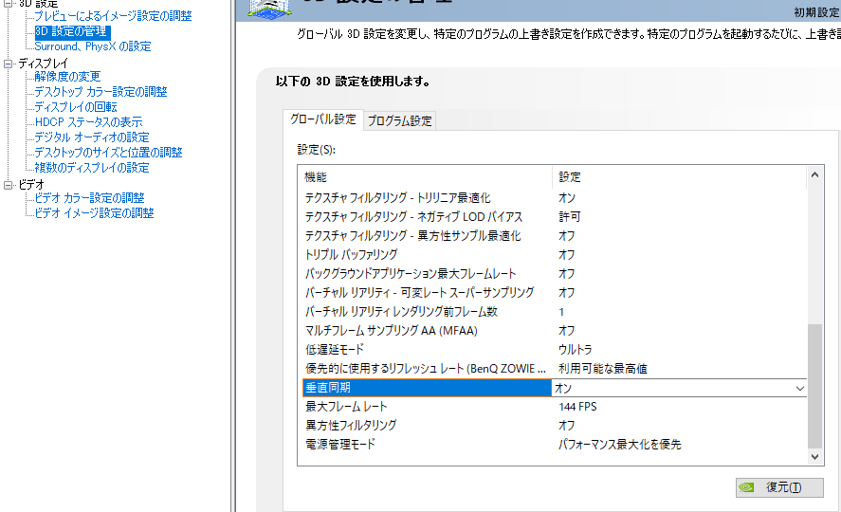Select テクスチャ フィルタリング - 異方性サンプル最適化 row

click(x=554, y=236)
